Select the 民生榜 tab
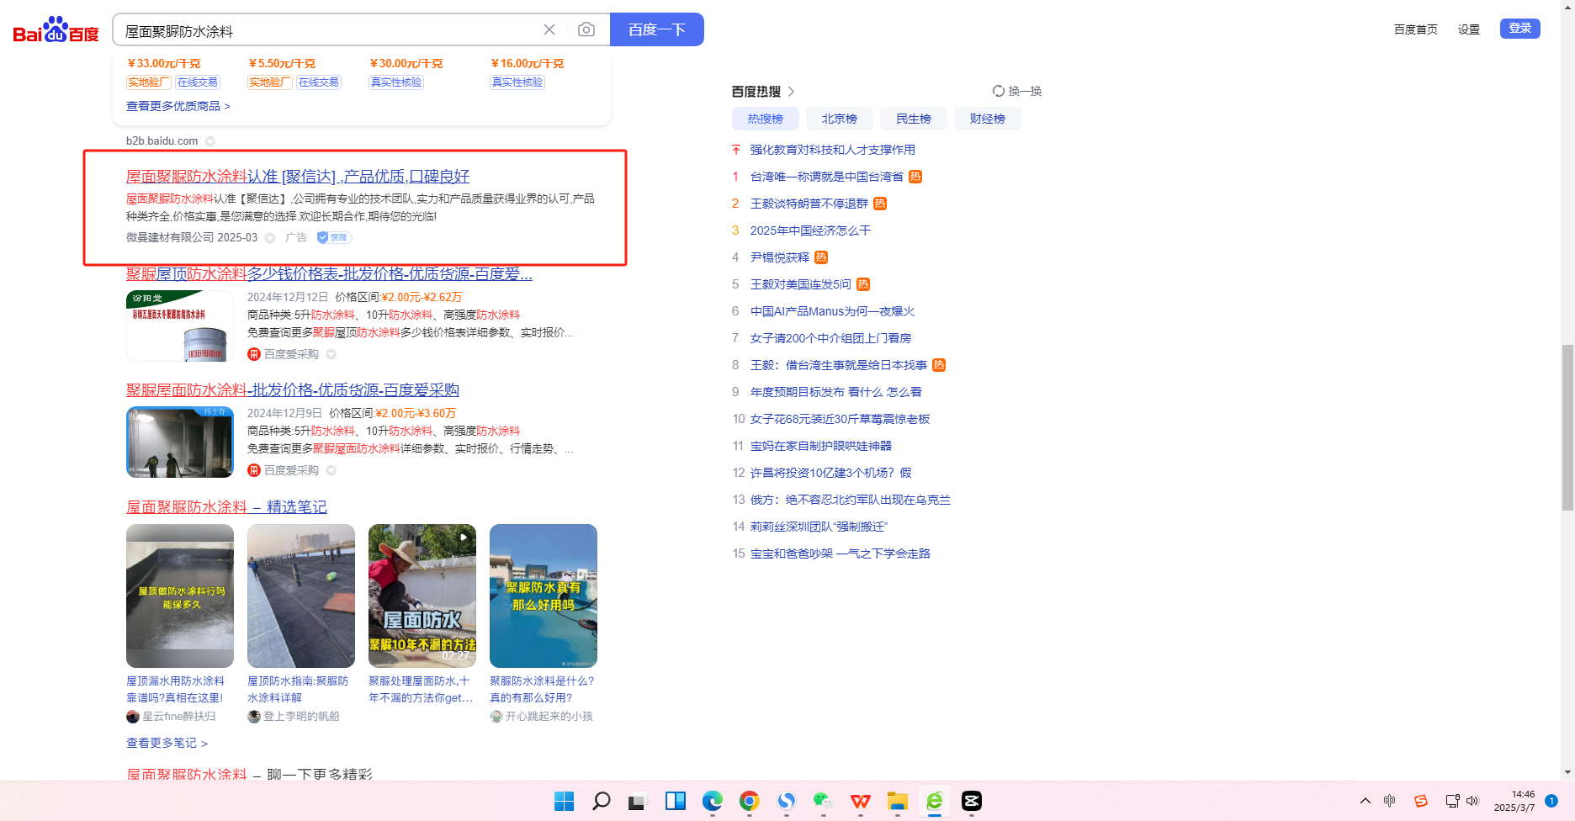This screenshot has height=821, width=1575. pos(913,119)
